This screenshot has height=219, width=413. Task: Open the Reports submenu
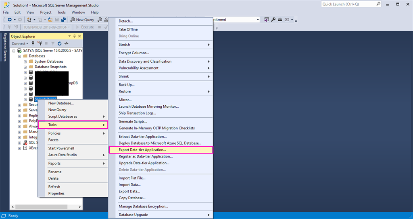[73, 164]
